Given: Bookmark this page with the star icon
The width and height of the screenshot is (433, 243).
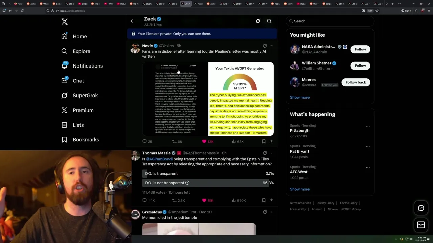Looking at the screenshot, I should (x=377, y=11).
